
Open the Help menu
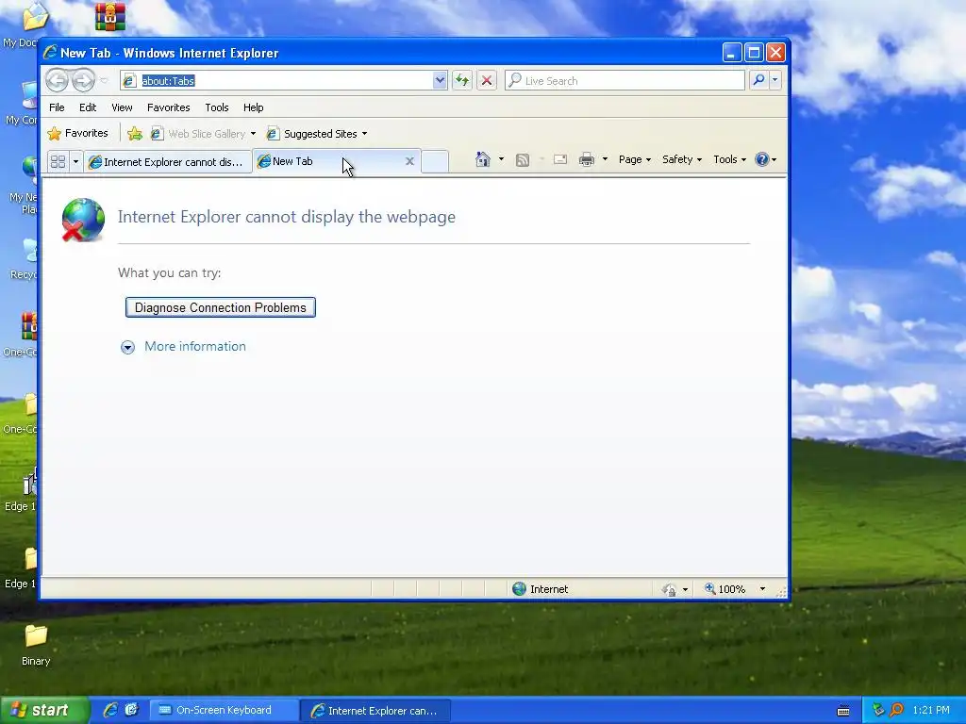253,107
